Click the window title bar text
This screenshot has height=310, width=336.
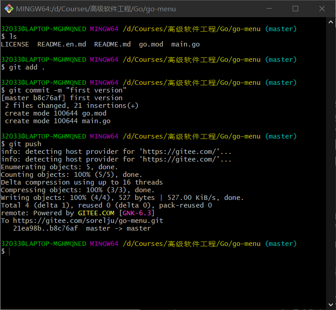tap(96, 9)
